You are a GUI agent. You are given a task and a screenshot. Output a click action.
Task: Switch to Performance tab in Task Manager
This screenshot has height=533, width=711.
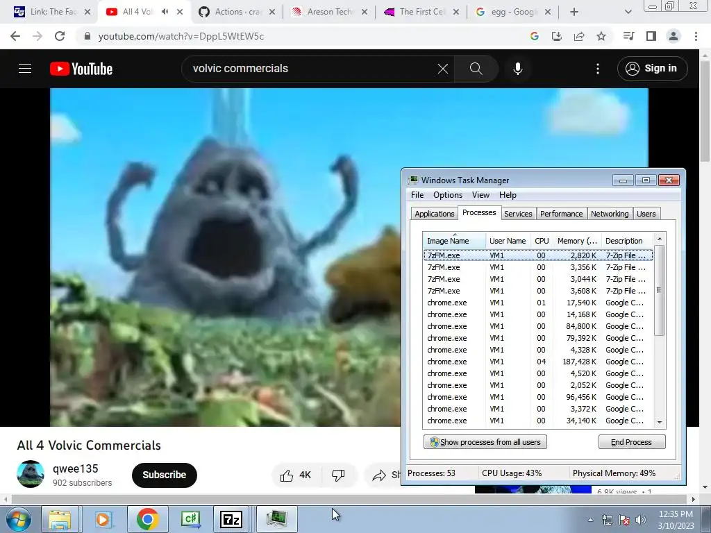561,214
